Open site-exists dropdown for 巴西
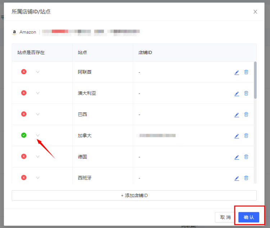 pyautogui.click(x=38, y=114)
